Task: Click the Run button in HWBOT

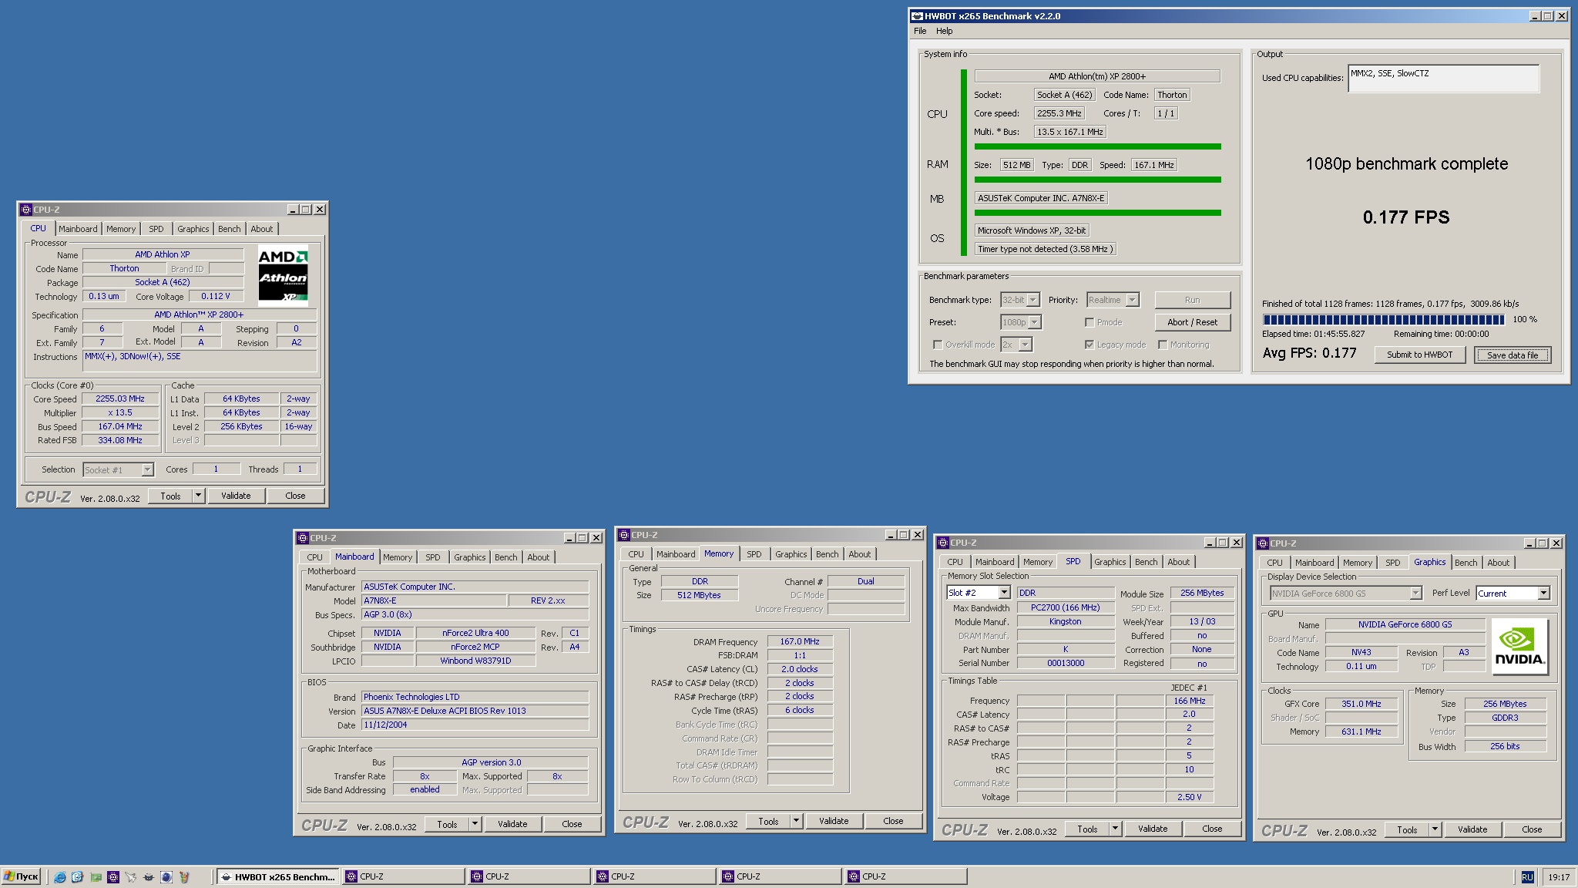Action: (x=1192, y=300)
